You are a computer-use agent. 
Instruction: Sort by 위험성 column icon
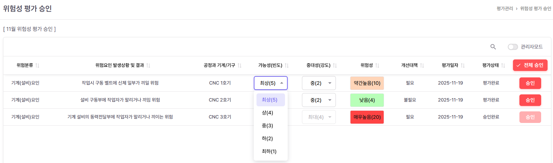377,66
